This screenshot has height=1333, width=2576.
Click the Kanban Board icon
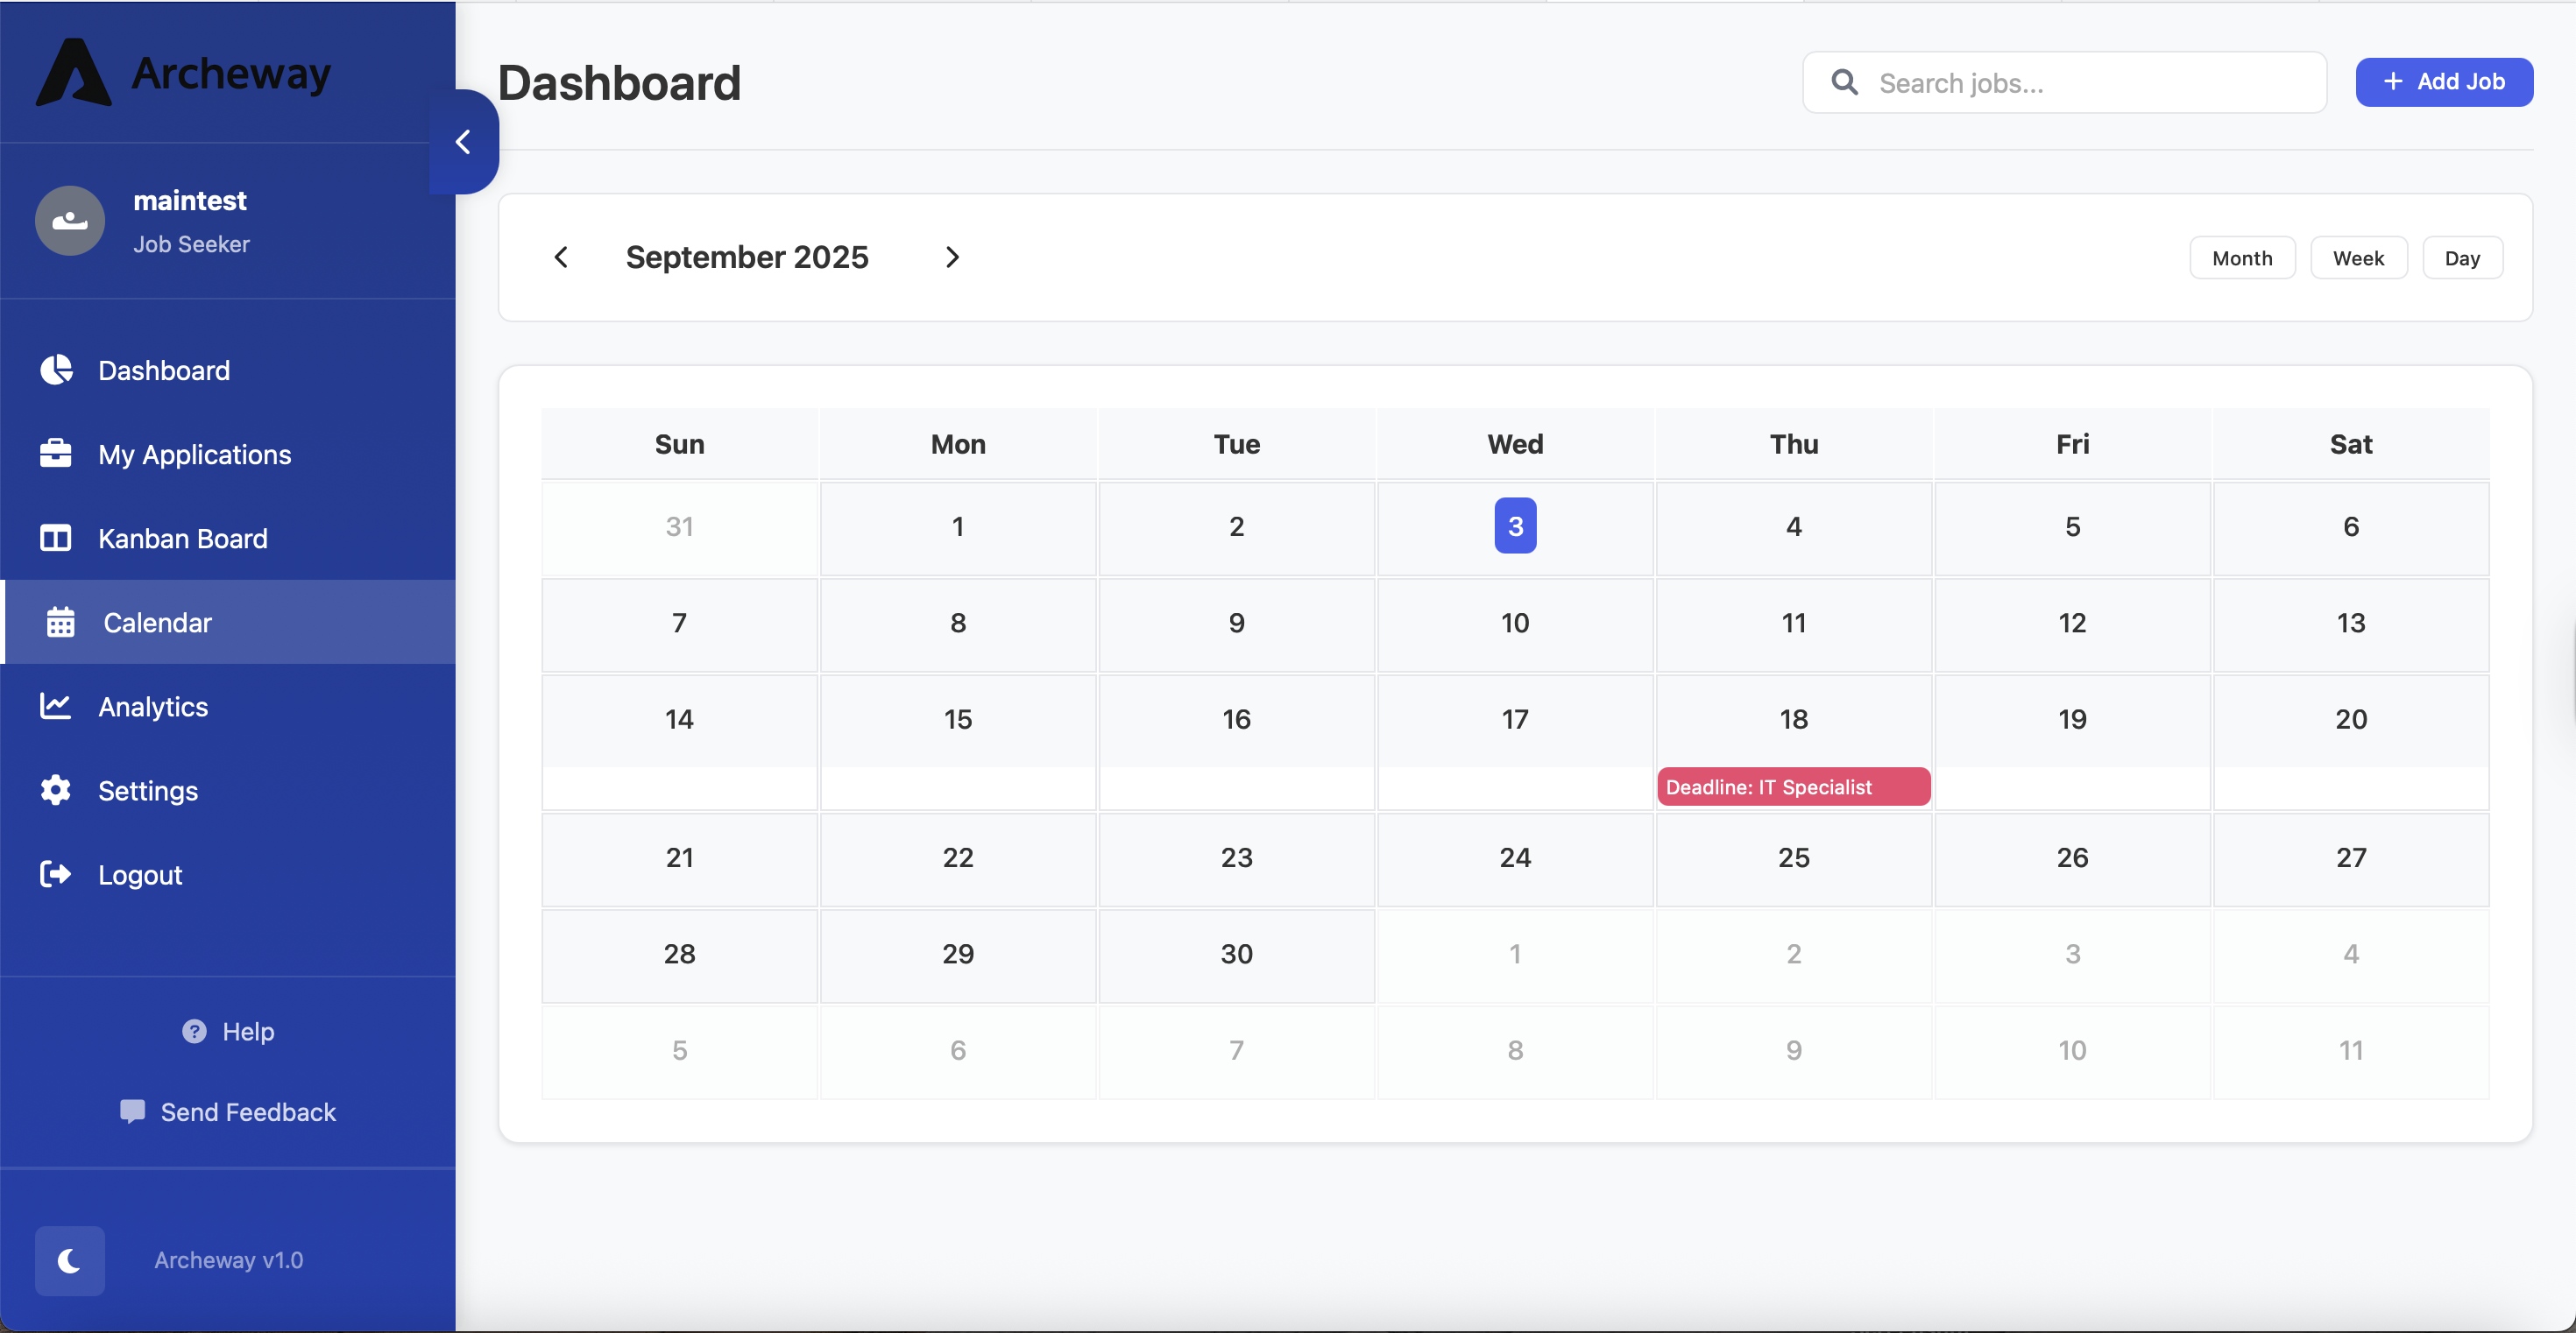[55, 538]
